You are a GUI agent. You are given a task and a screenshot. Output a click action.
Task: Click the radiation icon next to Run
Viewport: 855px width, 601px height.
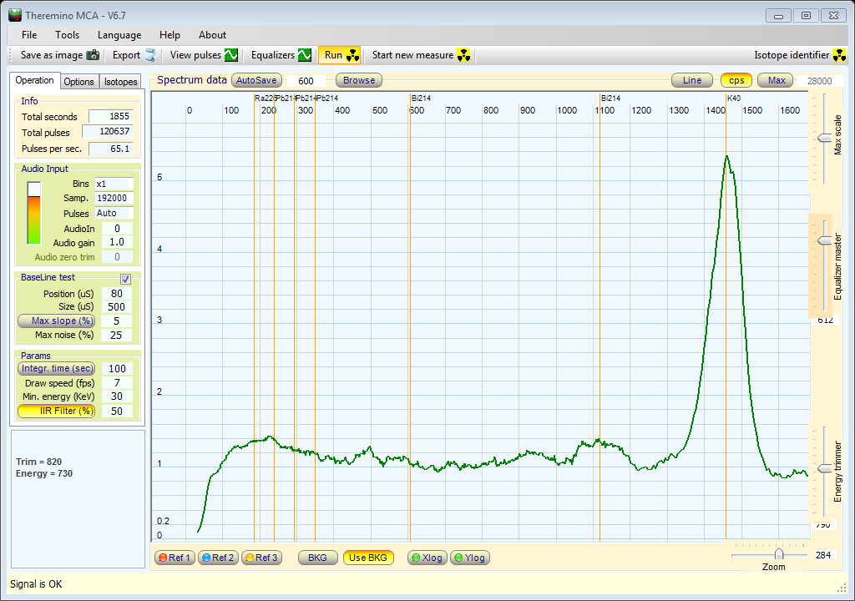coord(352,55)
